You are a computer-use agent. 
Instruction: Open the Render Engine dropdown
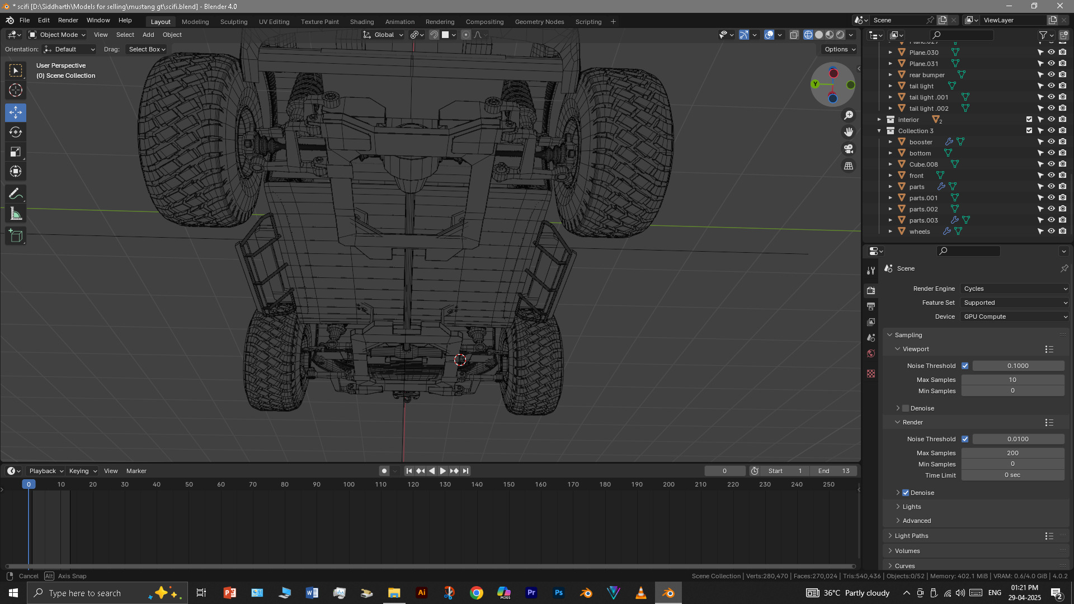[x=1015, y=289]
